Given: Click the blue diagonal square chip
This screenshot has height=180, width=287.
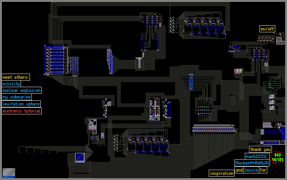Looking at the screenshot, I should [x=80, y=157].
